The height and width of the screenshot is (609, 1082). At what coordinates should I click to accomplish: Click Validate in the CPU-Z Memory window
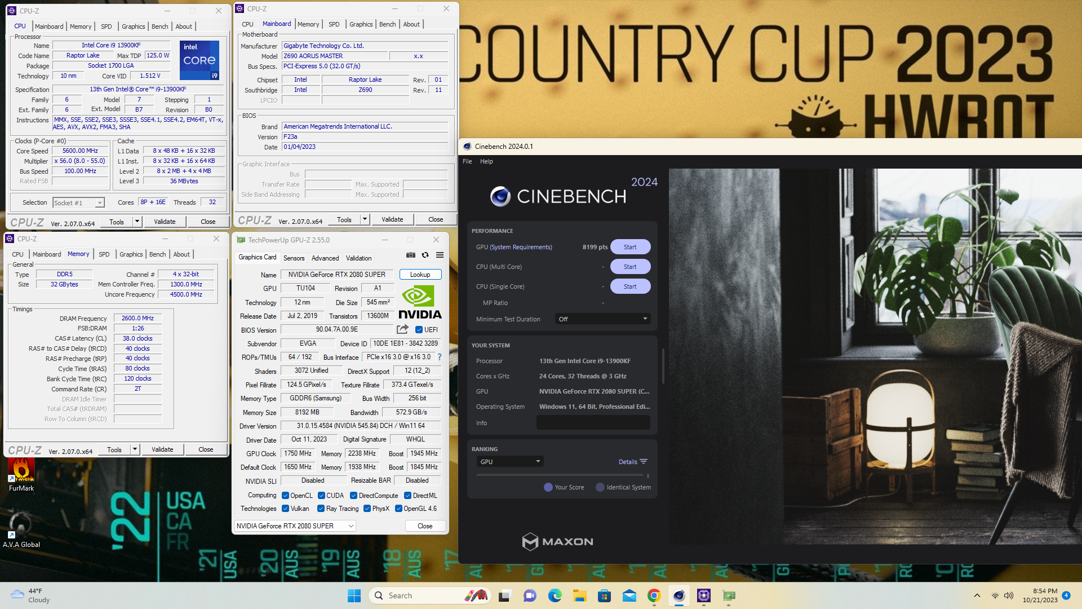click(162, 449)
